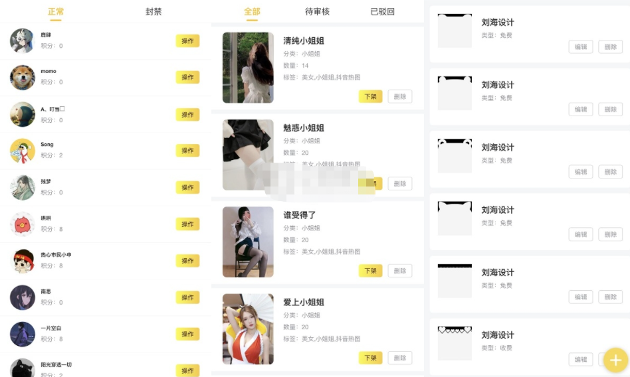Switch to the 待审核 tab

318,12
